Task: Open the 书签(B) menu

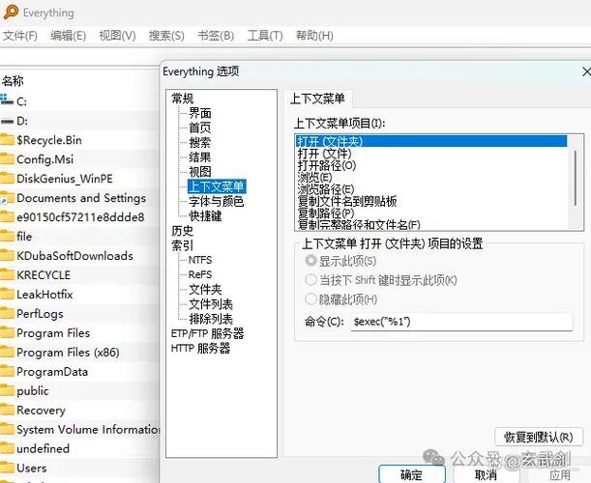Action: (x=216, y=36)
